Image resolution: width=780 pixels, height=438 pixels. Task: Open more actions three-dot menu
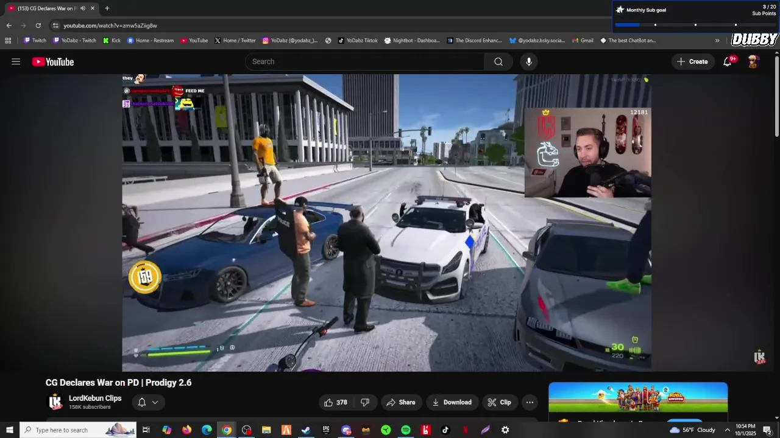[x=530, y=402]
